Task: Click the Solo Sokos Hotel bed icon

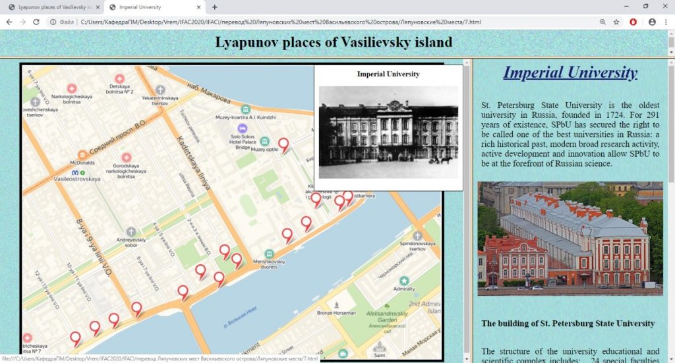Action: (243, 128)
